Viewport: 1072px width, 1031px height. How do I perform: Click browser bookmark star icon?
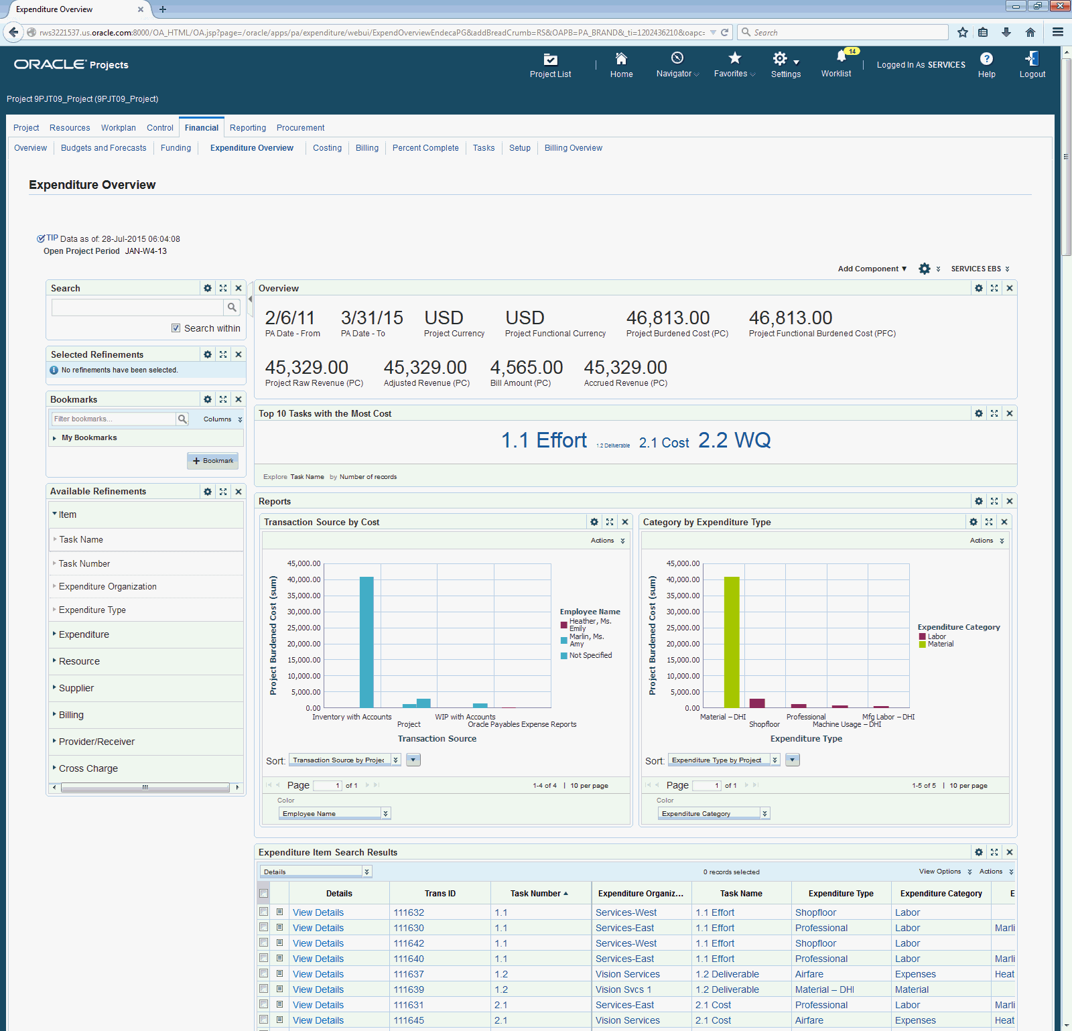(x=963, y=32)
